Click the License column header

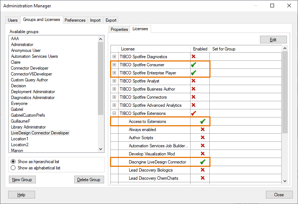[154, 49]
